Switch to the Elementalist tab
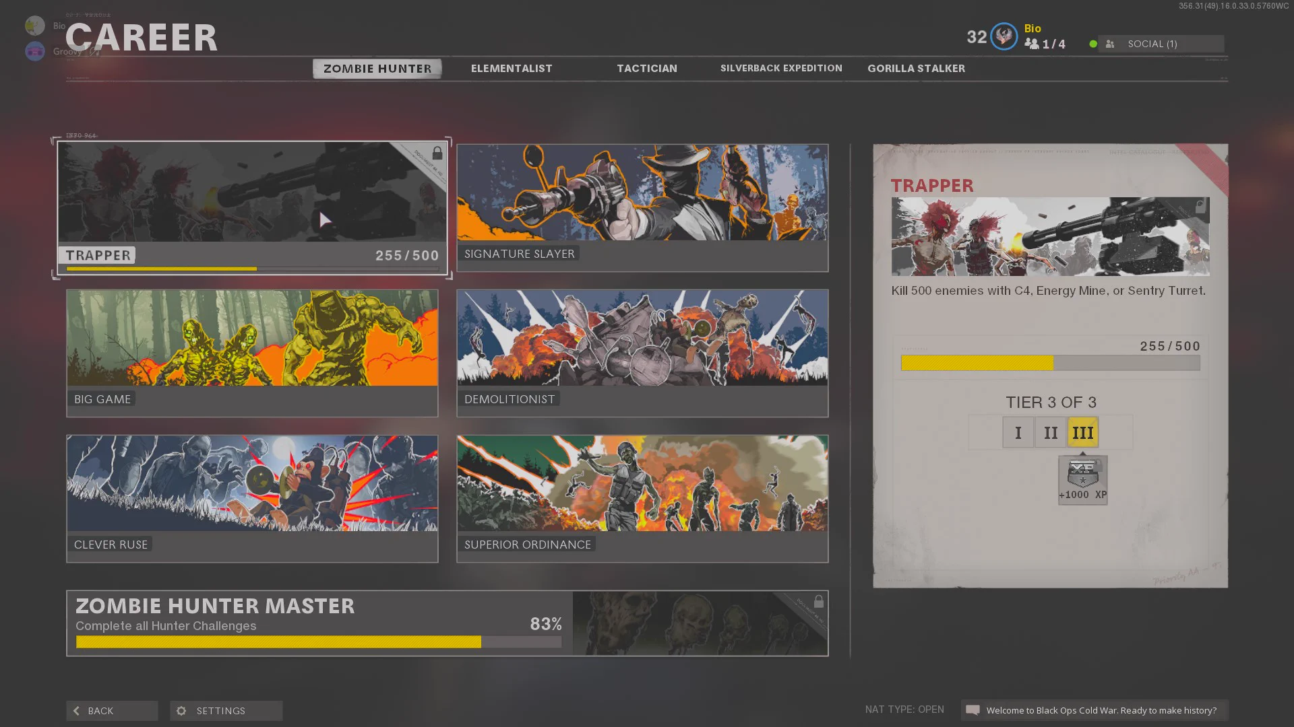Image resolution: width=1294 pixels, height=727 pixels. [x=512, y=69]
